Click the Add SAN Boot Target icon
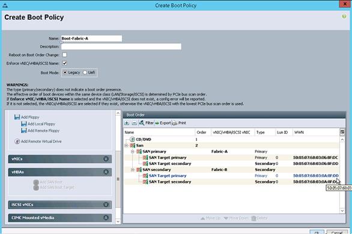The width and height of the screenshot is (352, 234). [36, 187]
